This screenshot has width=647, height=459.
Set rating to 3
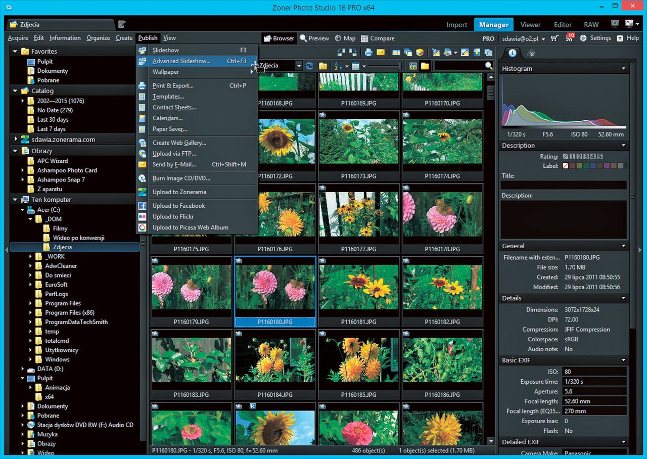tap(586, 157)
